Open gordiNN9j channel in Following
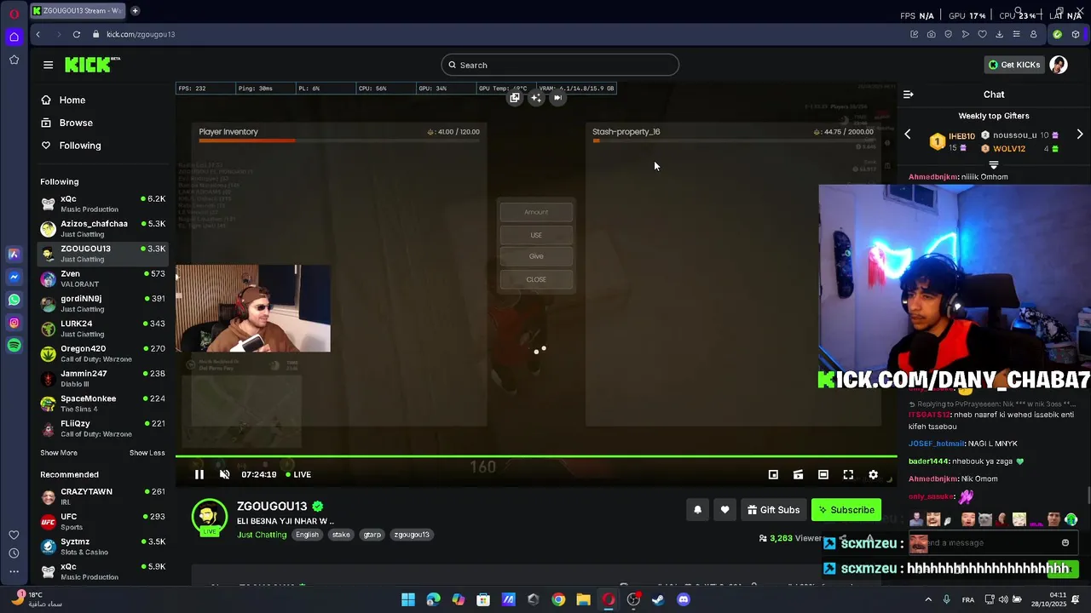 [102, 304]
